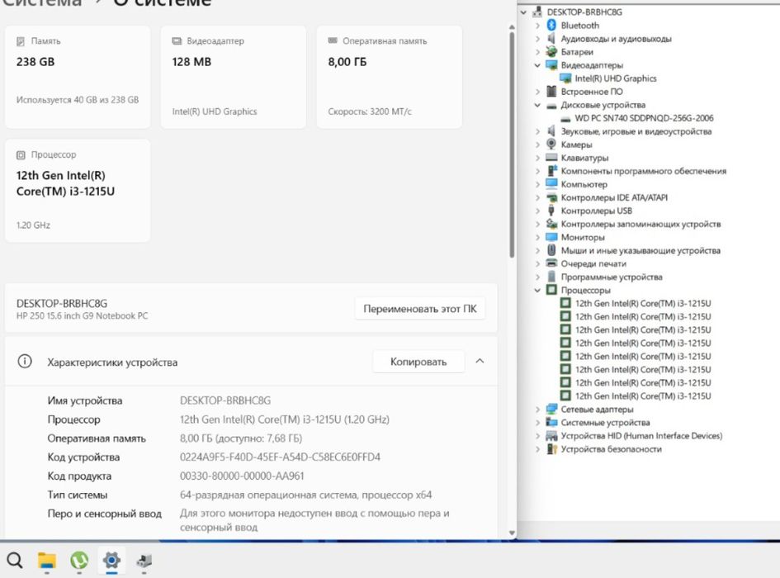Click the scroll up arrow in Settings
The width and height of the screenshot is (780, 578).
pyautogui.click(x=512, y=27)
